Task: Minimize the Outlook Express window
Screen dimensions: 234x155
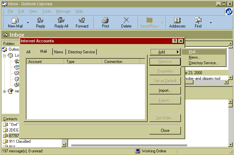Action: [x=218, y=4]
